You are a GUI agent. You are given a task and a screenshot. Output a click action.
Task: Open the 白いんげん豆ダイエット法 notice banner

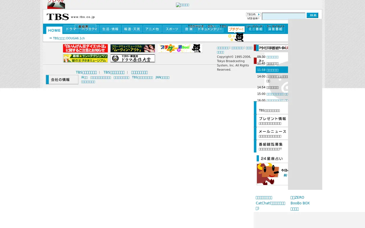[x=85, y=48]
